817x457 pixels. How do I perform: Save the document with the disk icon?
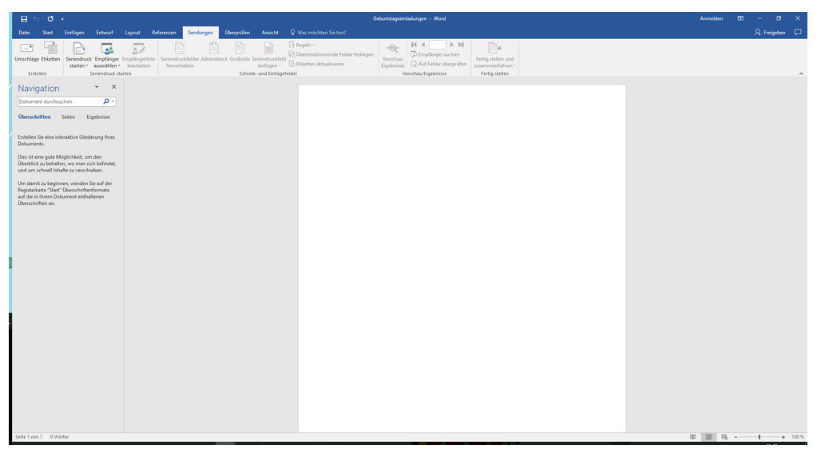click(x=24, y=18)
